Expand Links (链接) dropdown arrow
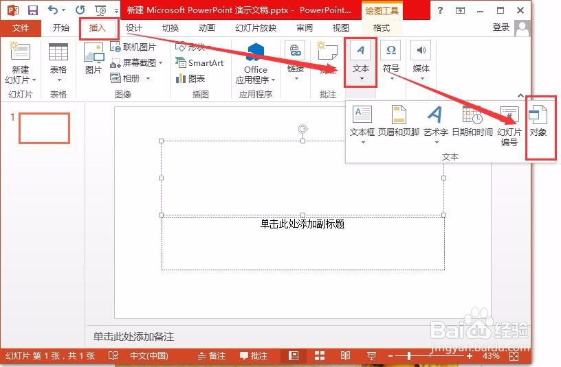Image resolution: width=561 pixels, height=367 pixels. click(296, 78)
